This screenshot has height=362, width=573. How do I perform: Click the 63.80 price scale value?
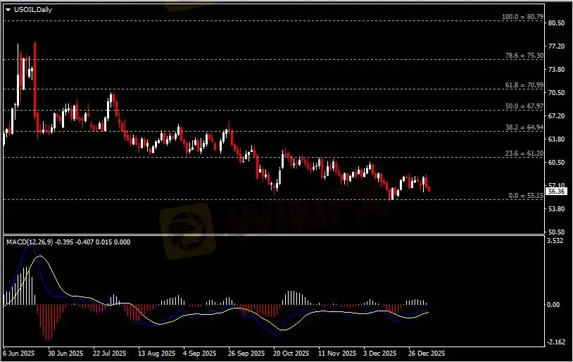(557, 139)
